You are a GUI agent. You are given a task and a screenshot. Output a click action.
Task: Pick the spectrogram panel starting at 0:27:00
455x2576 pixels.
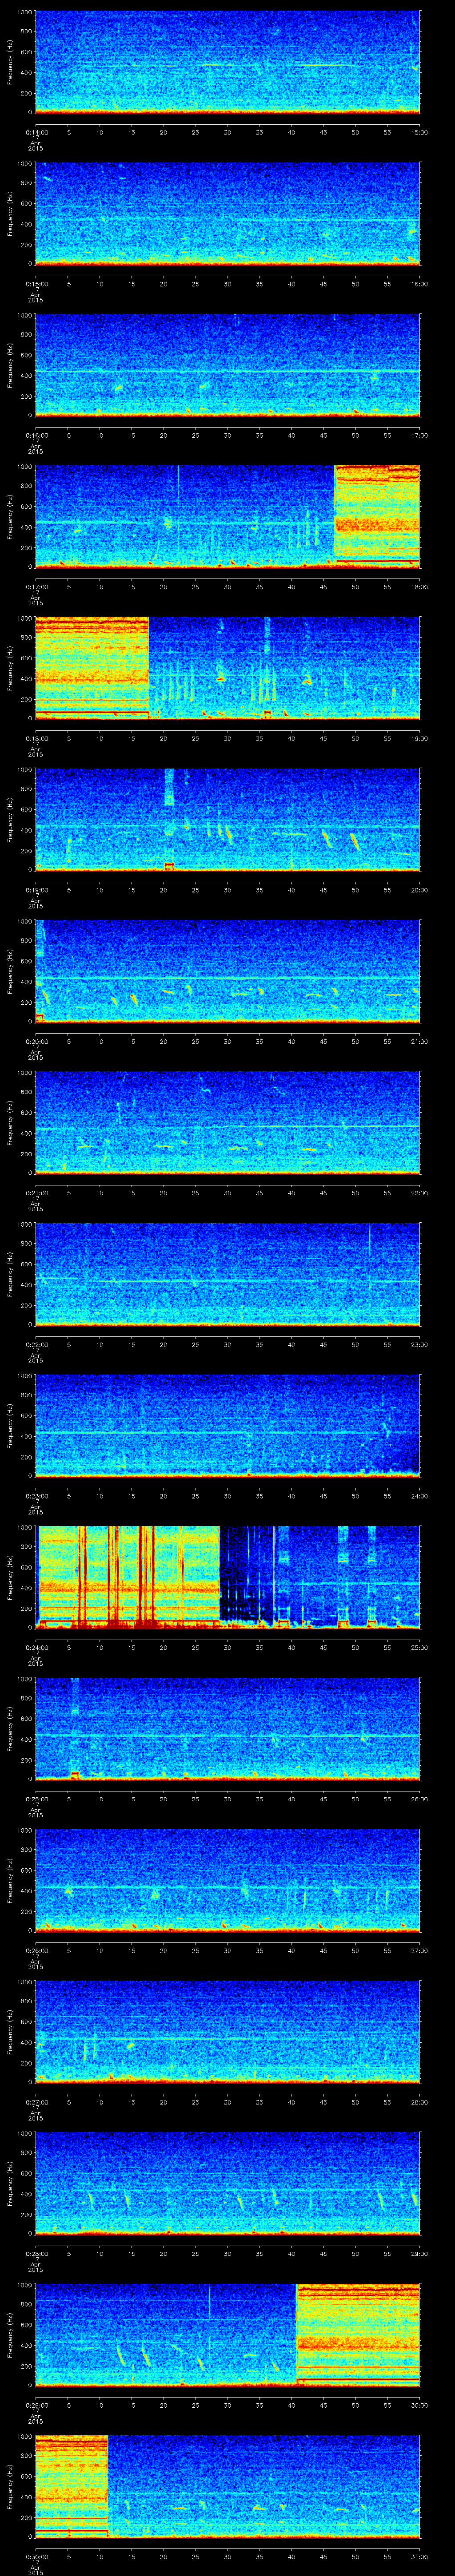tap(227, 2032)
